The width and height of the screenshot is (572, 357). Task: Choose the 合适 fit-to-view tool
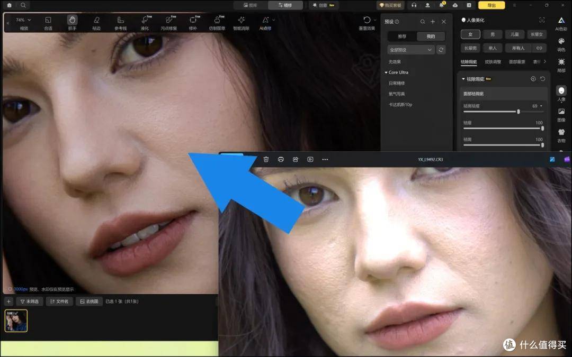click(48, 23)
